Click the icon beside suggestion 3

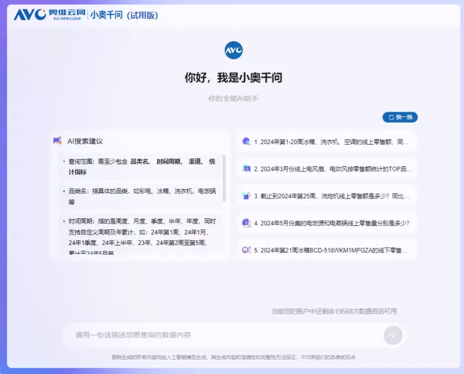[x=246, y=196]
